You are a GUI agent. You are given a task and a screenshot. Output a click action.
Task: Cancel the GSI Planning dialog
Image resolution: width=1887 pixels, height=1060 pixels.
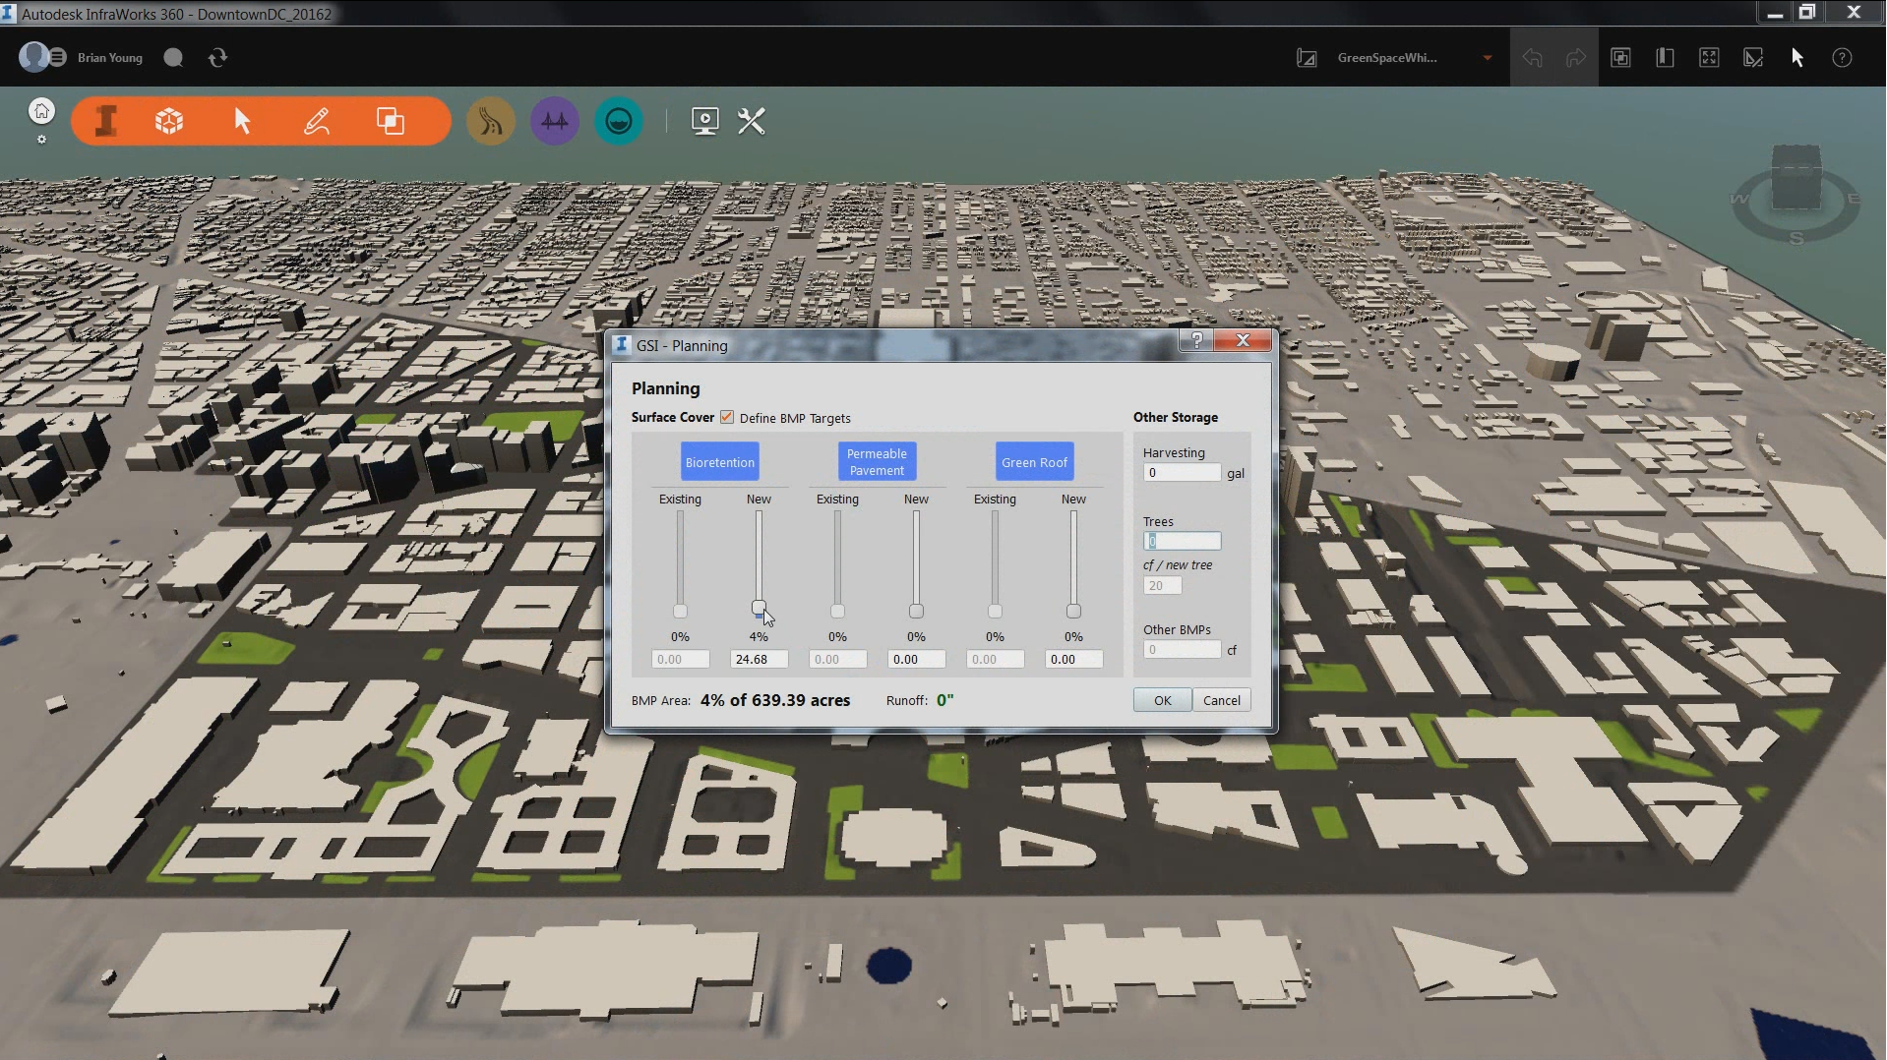1221,700
